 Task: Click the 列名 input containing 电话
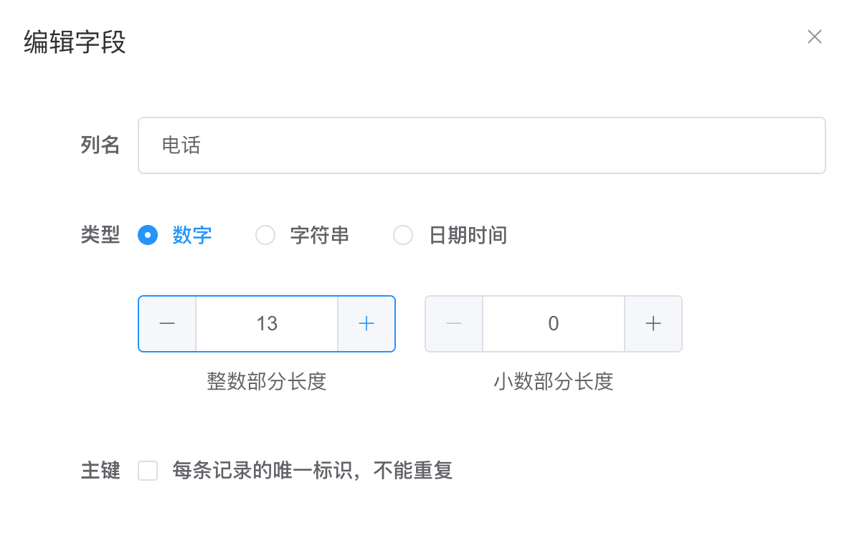click(482, 145)
